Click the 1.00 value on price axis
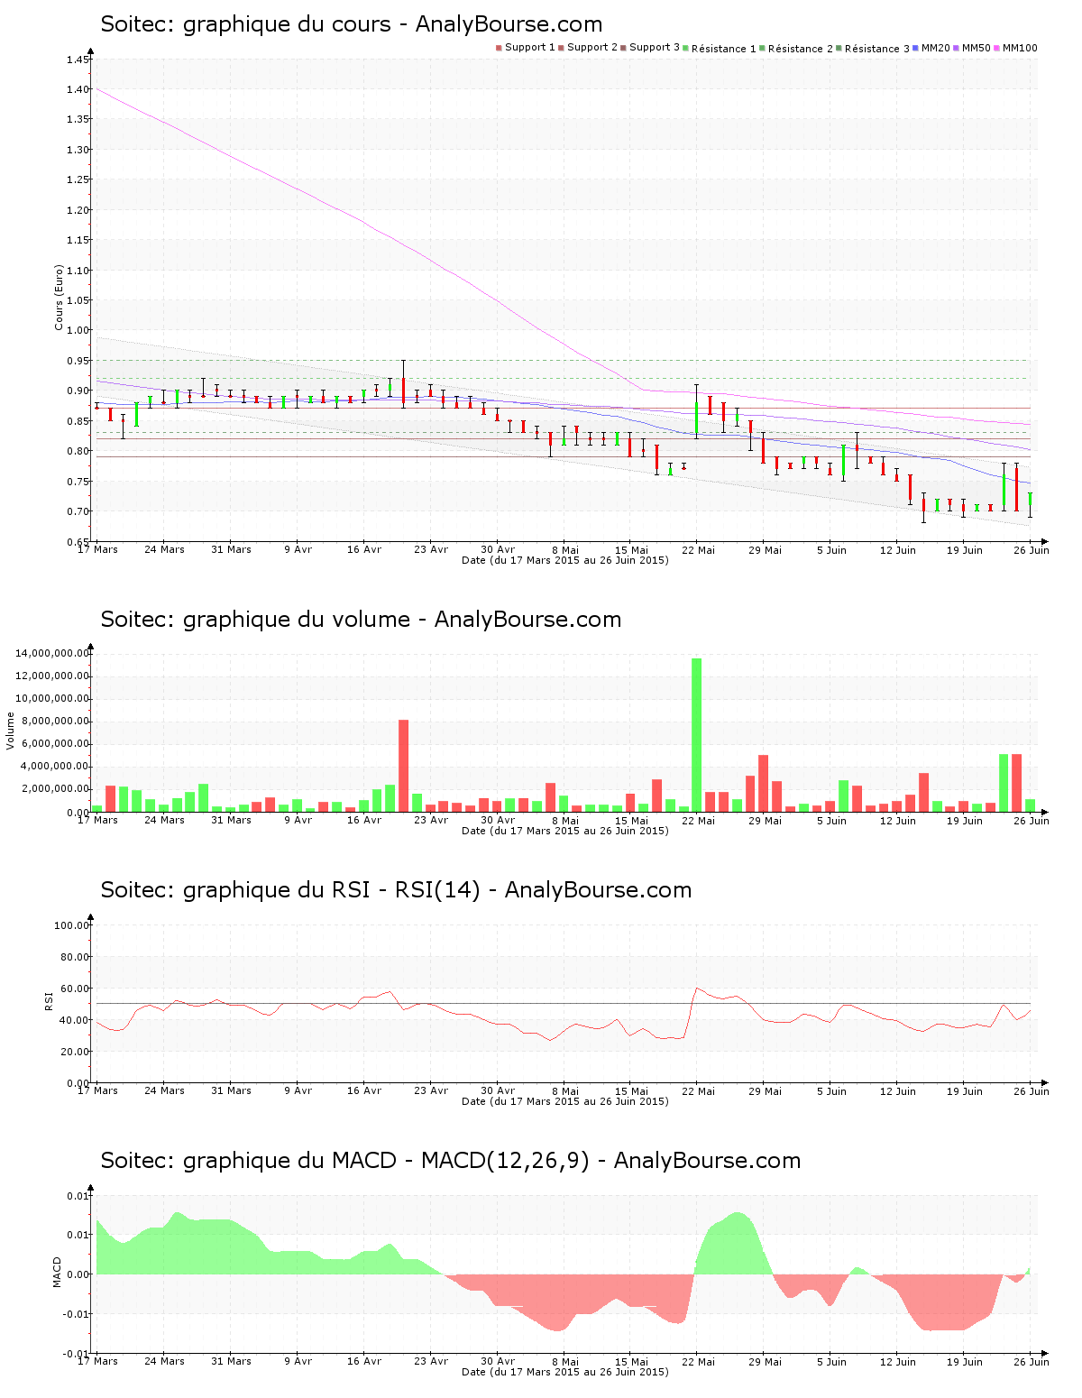 tap(78, 330)
